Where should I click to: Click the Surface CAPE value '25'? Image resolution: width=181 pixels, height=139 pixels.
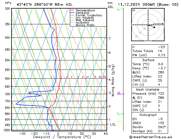tap(160, 80)
